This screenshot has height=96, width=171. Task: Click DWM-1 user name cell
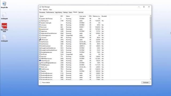click(82, 27)
